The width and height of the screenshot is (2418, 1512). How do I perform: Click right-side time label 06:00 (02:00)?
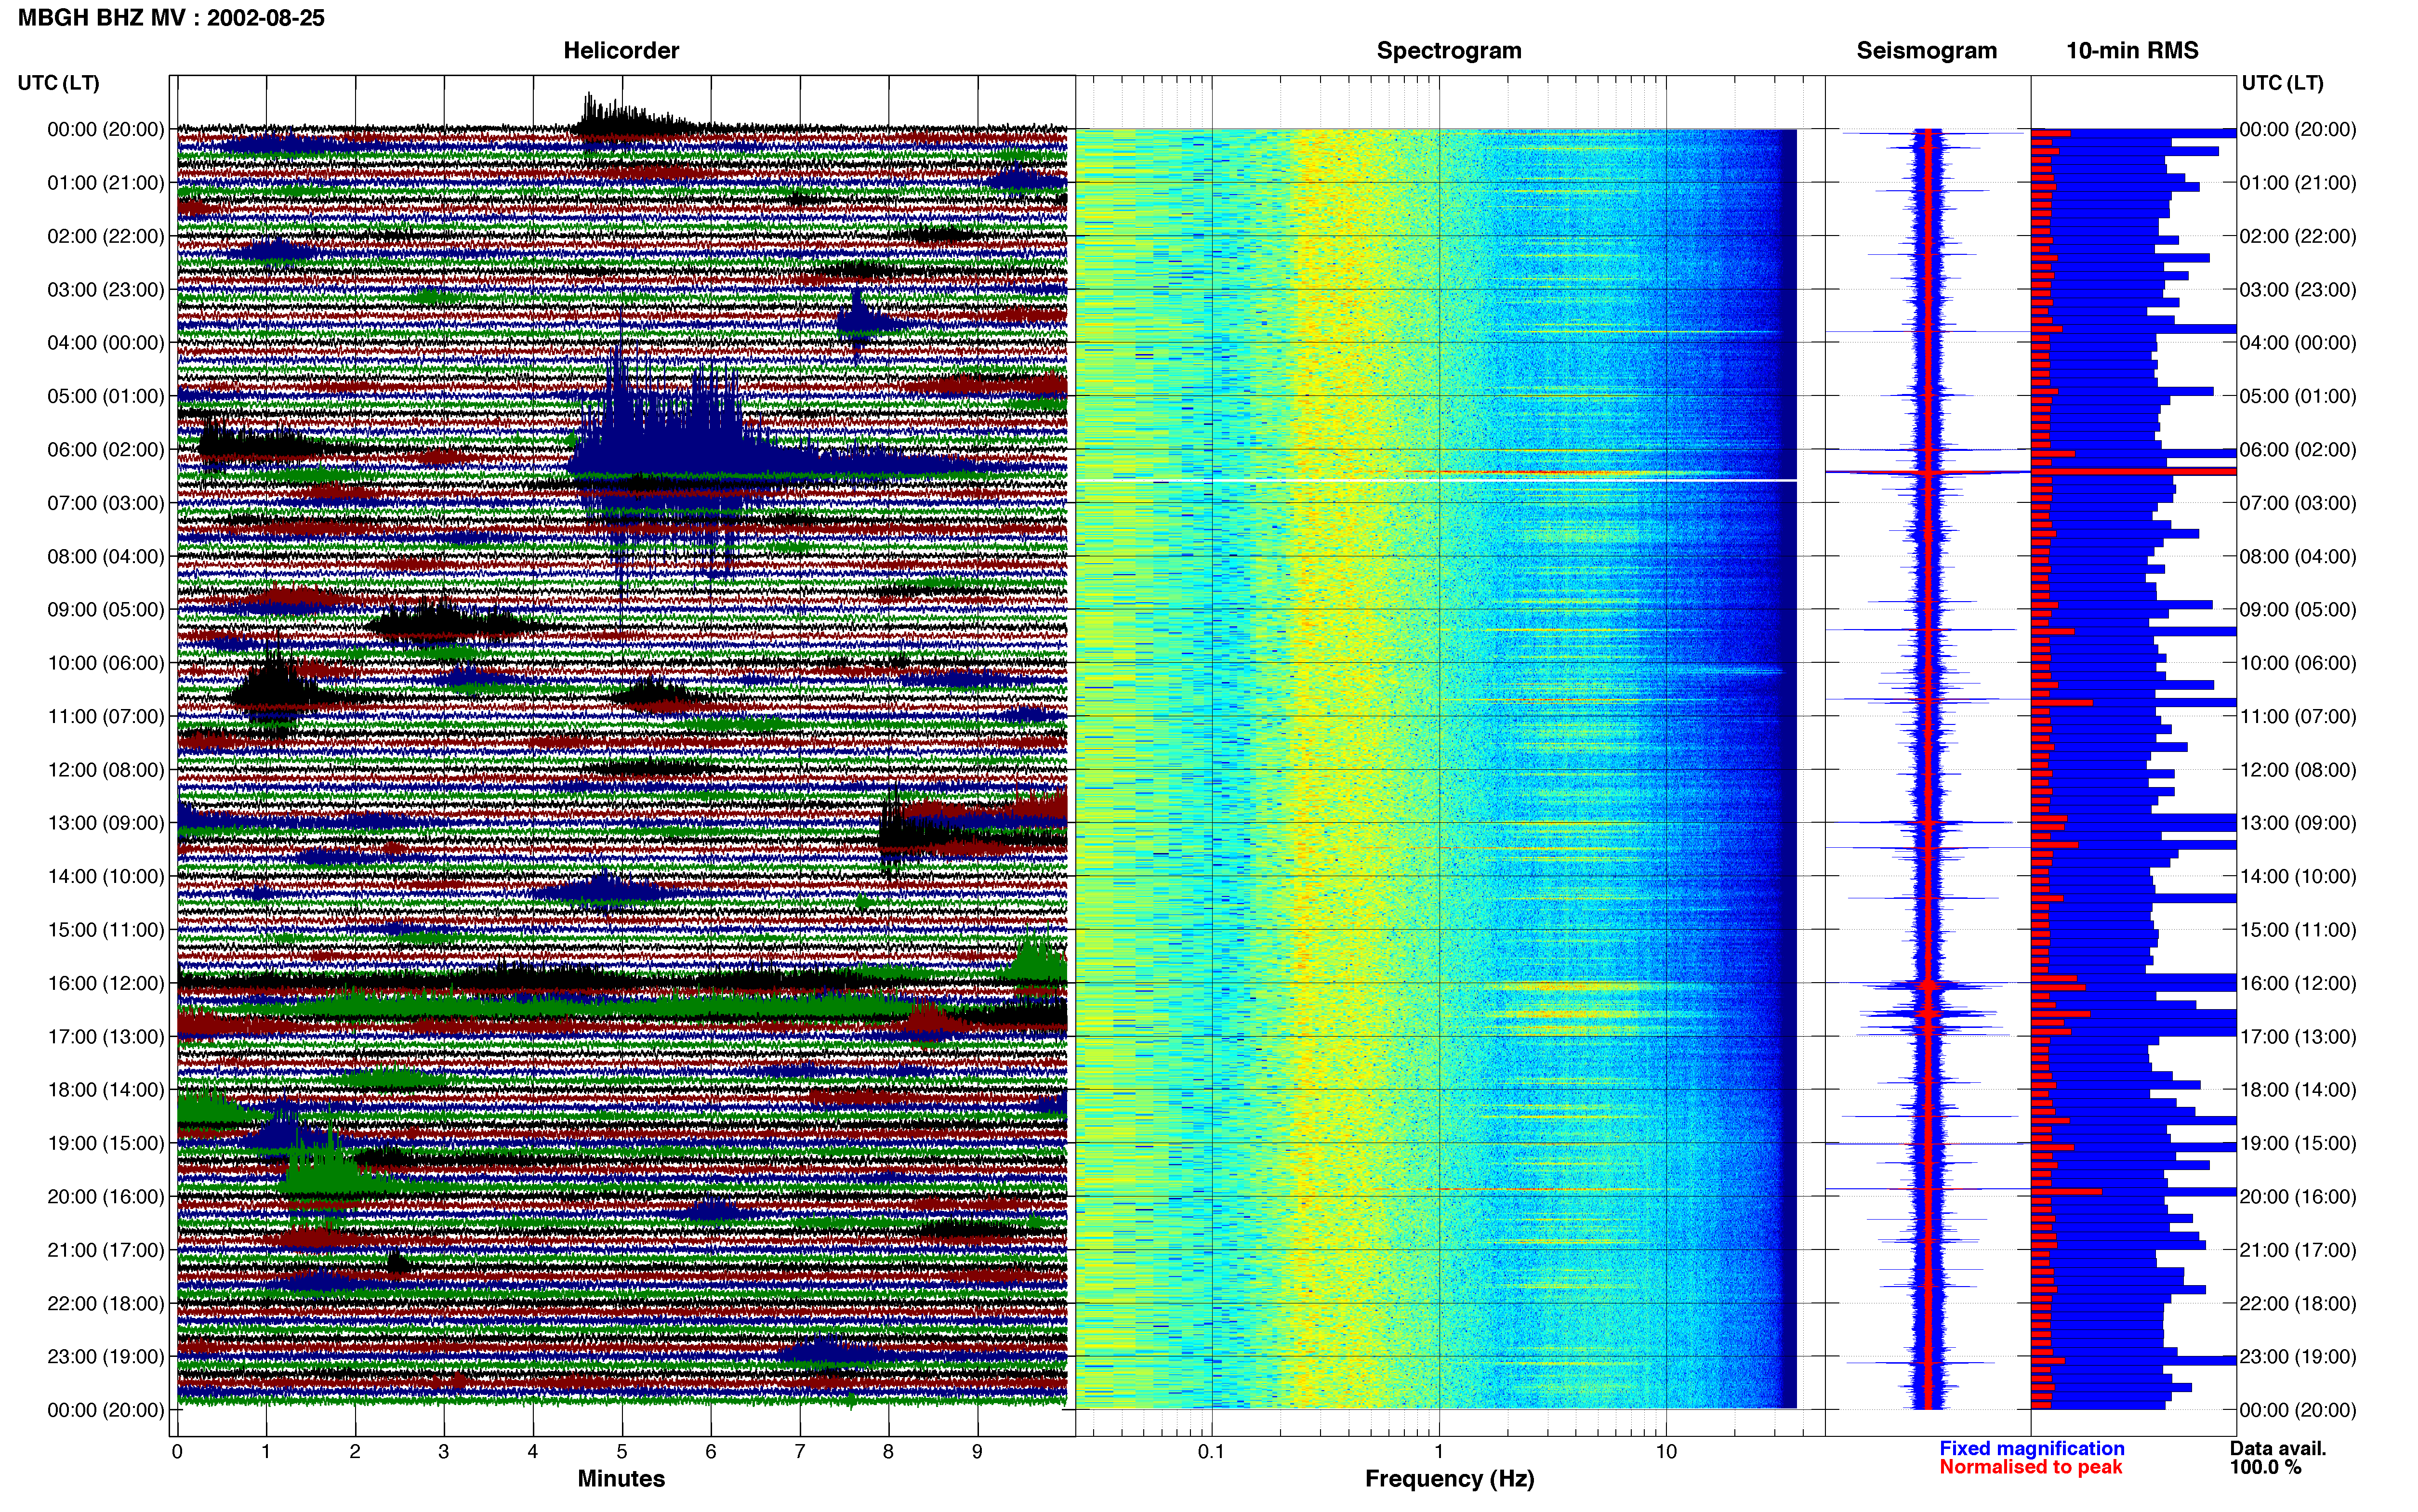(2298, 449)
